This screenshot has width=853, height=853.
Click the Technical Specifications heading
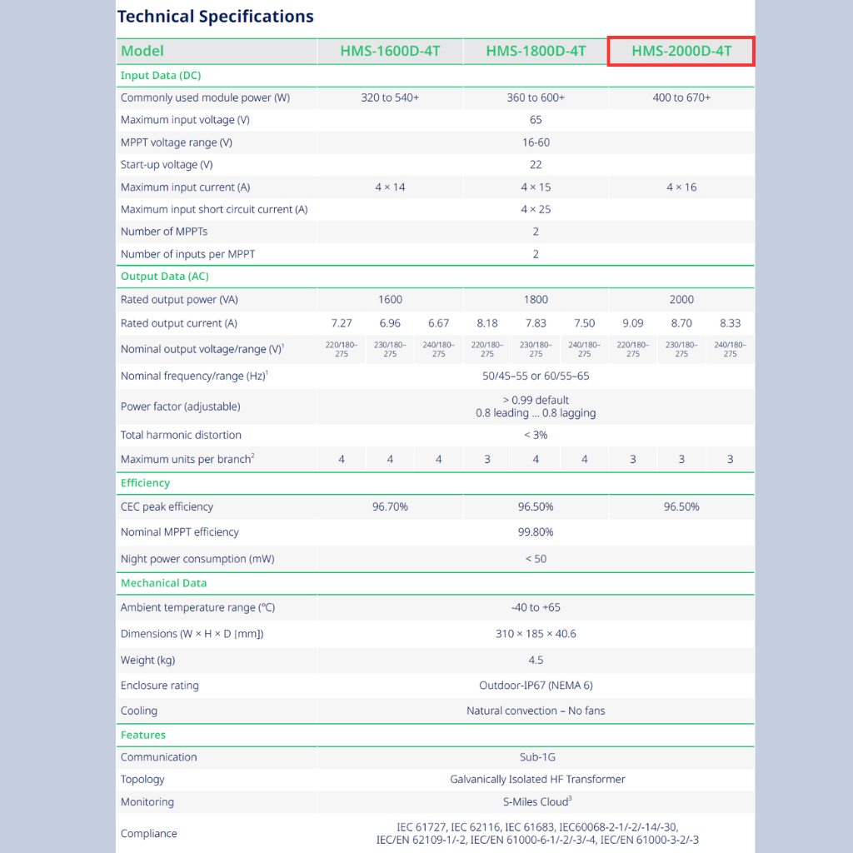click(216, 17)
